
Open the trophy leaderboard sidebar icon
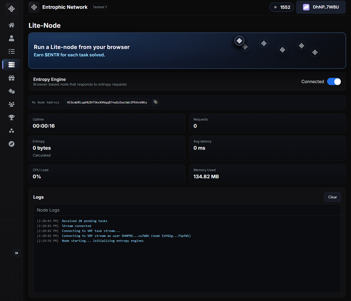click(x=12, y=117)
